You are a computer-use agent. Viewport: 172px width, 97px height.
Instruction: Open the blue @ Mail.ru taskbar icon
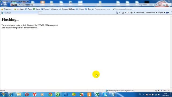(66, 95)
